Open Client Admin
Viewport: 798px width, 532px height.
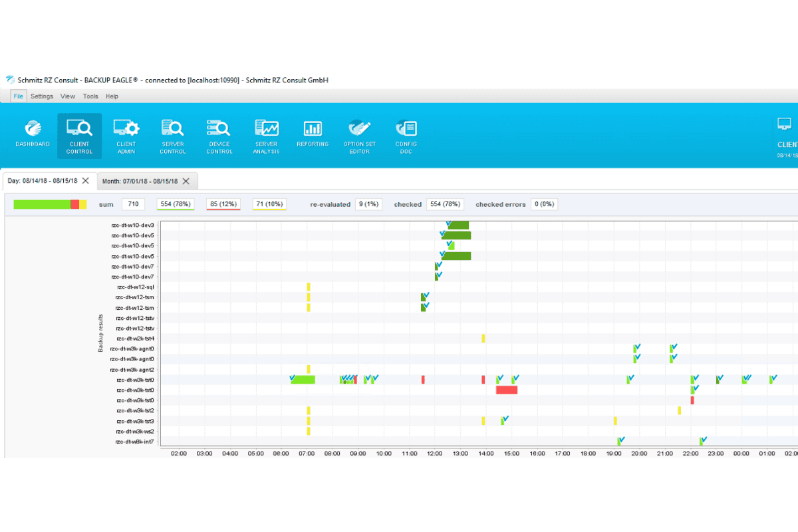point(126,136)
